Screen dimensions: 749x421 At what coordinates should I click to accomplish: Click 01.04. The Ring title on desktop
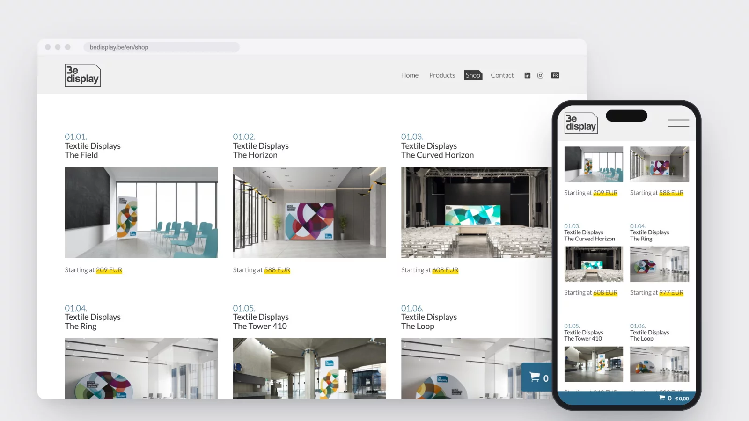93,317
